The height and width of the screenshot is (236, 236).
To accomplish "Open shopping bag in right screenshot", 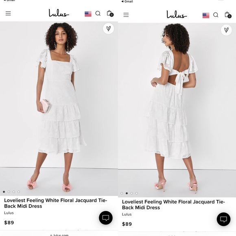I will tap(228, 15).
